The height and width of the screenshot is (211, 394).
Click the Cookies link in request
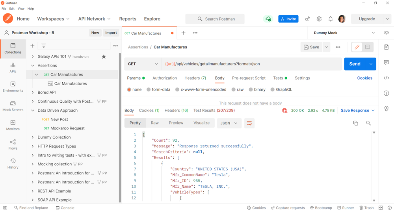tap(364, 78)
